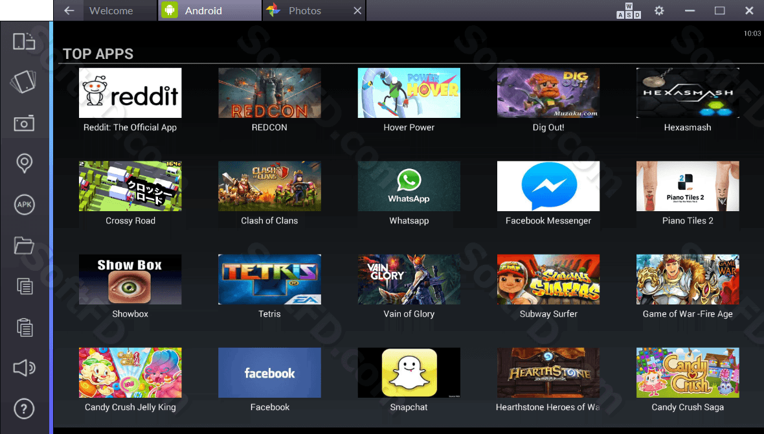Click the "Crossy Road" text label
The height and width of the screenshot is (434, 764).
pyautogui.click(x=130, y=220)
